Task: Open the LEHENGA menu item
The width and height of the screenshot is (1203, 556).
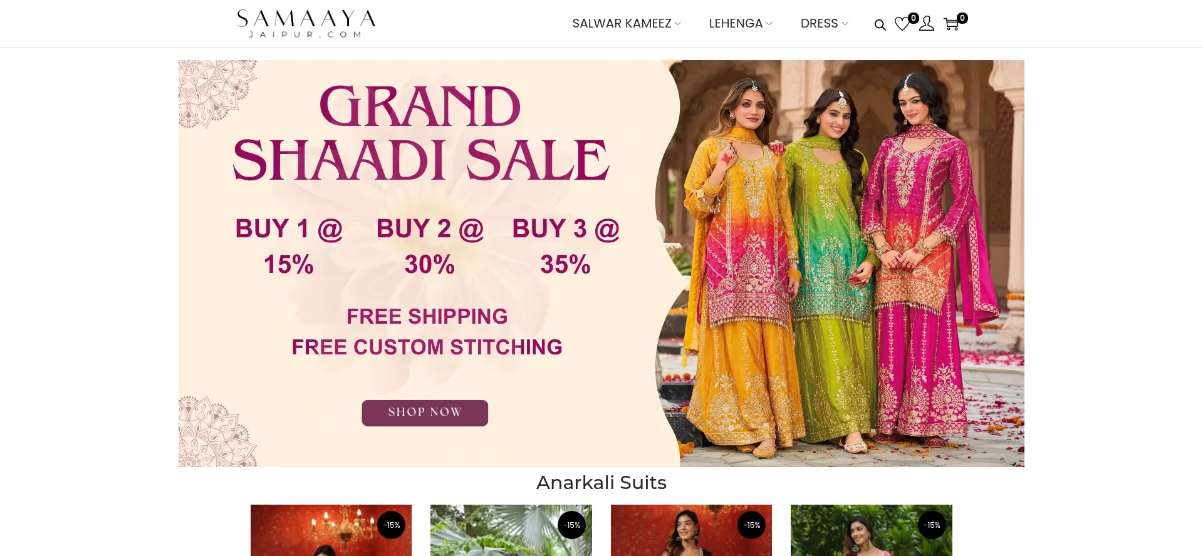Action: pos(736,24)
